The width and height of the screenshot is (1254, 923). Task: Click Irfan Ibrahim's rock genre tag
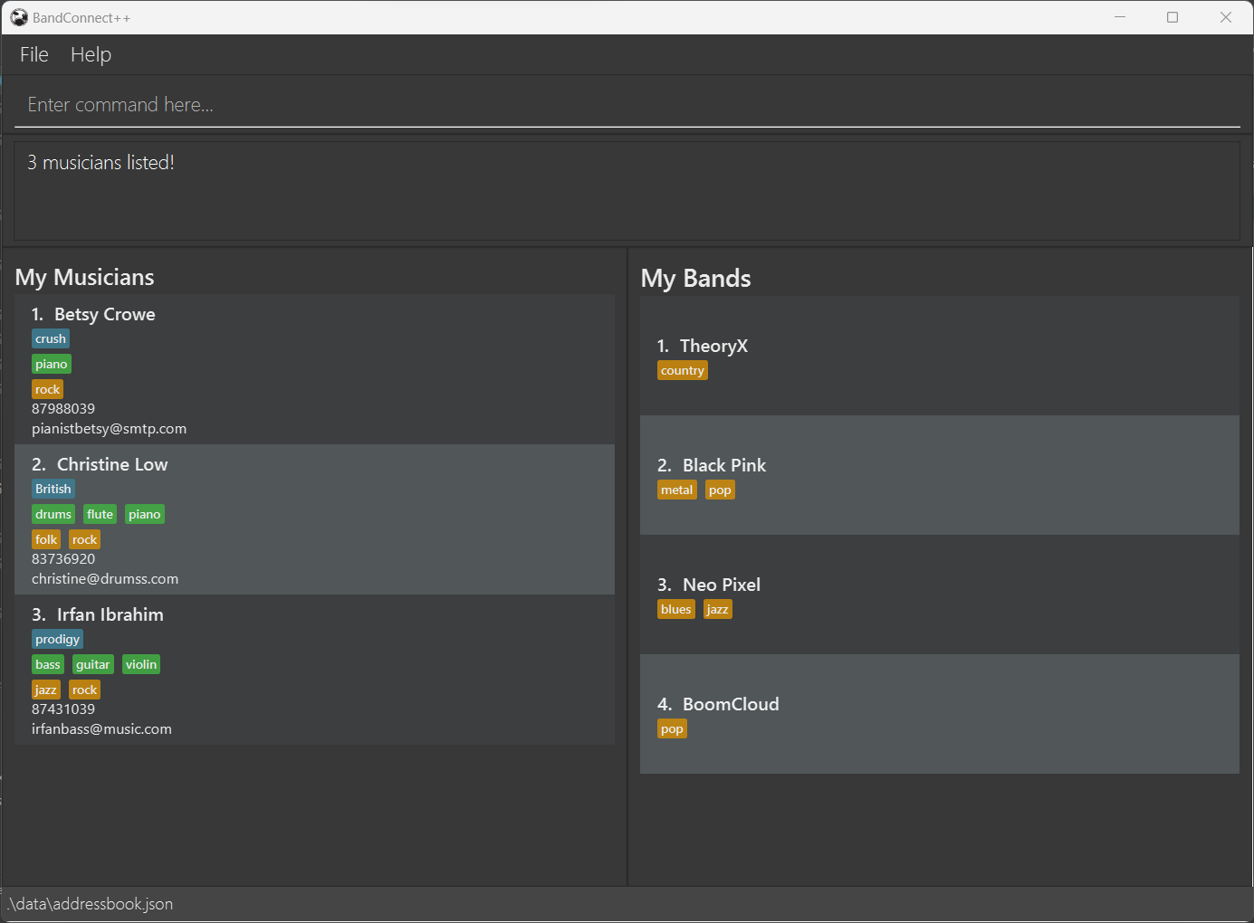point(85,690)
